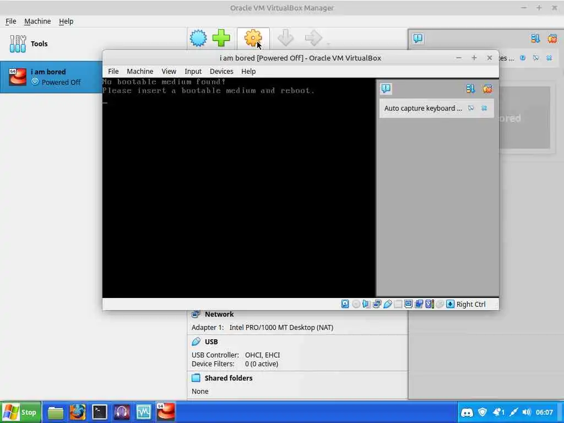Image resolution: width=564 pixels, height=423 pixels.
Task: Click the display monitor status icon
Action: tap(408, 304)
